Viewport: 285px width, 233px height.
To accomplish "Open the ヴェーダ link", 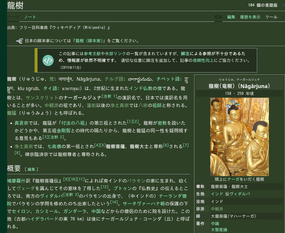I will 26,188.
